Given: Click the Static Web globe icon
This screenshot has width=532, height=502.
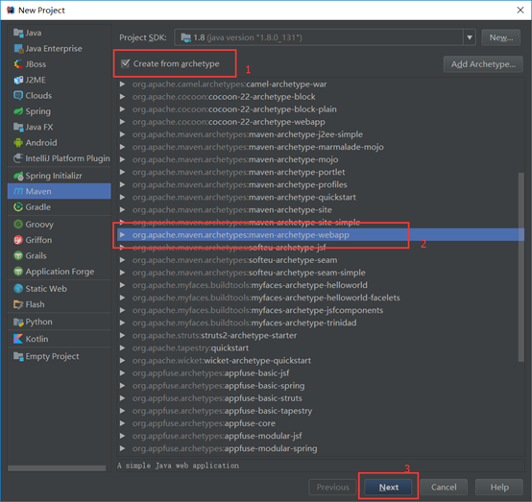Looking at the screenshot, I should tap(18, 289).
